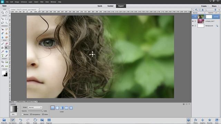Open the layer Opacity dropdown arrow

click(x=219, y=13)
